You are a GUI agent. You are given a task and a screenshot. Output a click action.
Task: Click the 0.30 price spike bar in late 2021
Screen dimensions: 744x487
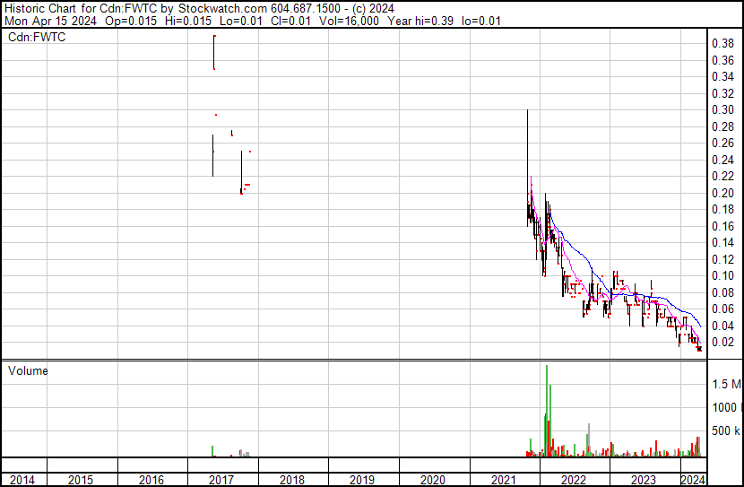[528, 168]
